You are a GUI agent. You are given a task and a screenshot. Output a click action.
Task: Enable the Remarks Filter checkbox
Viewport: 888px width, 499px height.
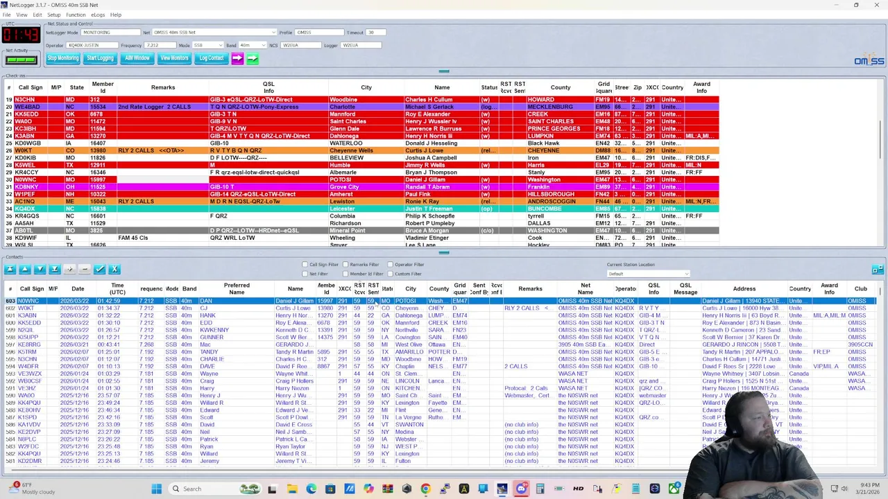[x=345, y=264]
